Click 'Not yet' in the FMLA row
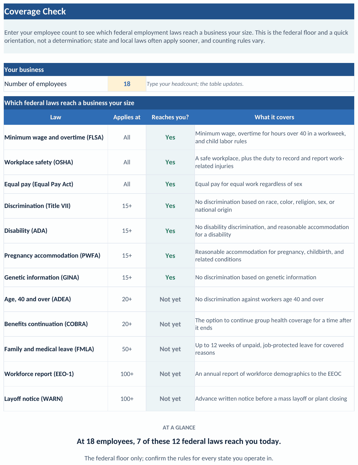This screenshot has width=358, height=465. (x=170, y=349)
